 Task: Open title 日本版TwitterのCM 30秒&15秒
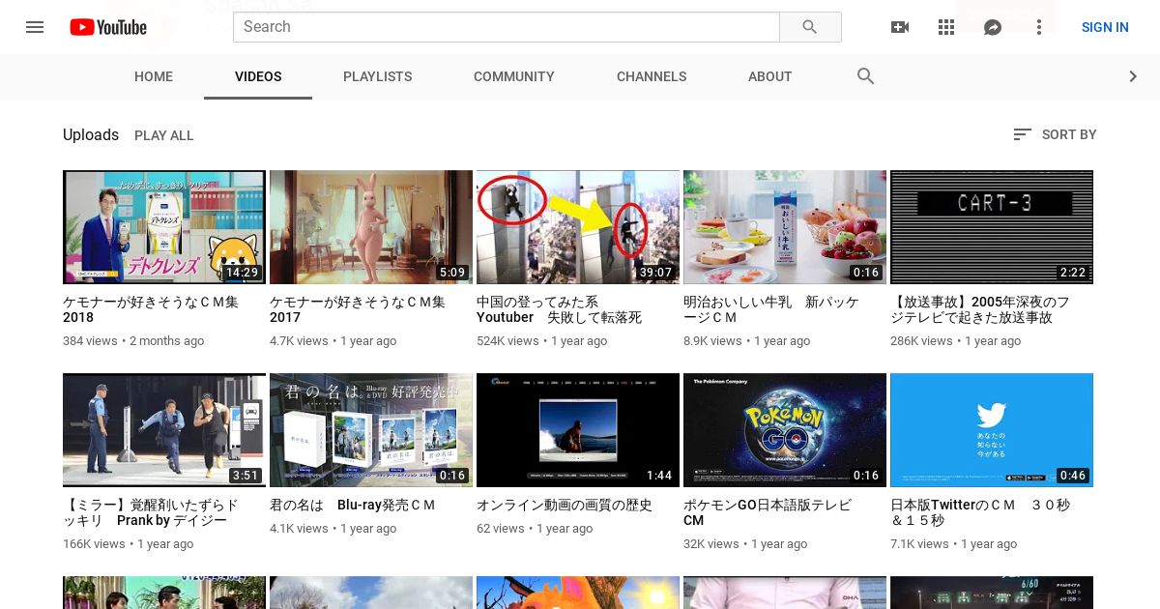pyautogui.click(x=980, y=512)
